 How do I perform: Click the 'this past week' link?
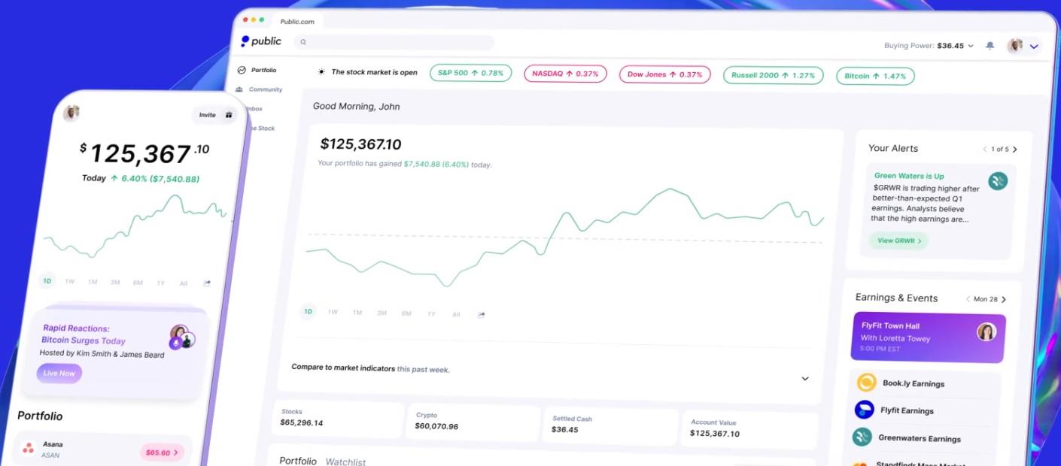click(423, 369)
